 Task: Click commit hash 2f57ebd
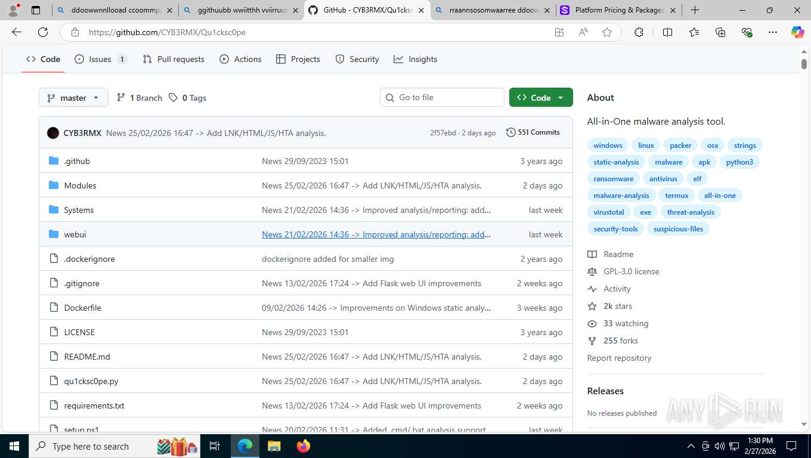point(443,133)
